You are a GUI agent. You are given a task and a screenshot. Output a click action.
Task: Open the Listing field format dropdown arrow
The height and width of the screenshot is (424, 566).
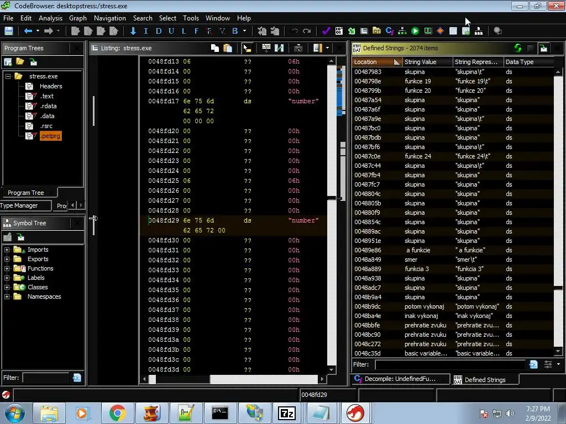pyautogui.click(x=327, y=48)
